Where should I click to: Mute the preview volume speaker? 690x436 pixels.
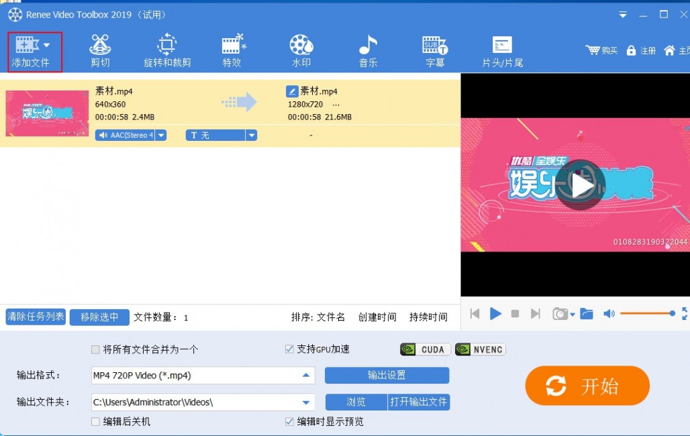pos(609,314)
